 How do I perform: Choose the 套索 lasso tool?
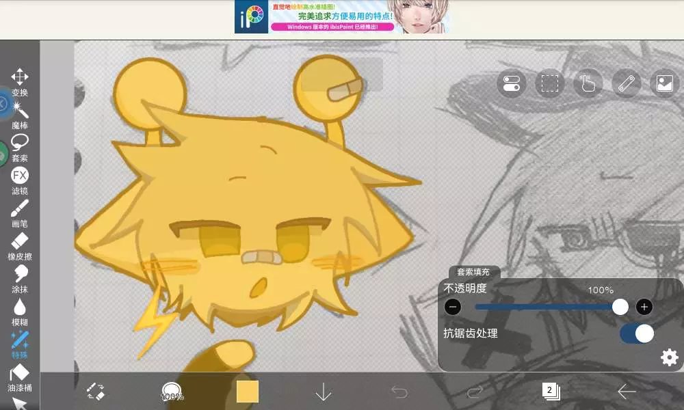pyautogui.click(x=20, y=148)
